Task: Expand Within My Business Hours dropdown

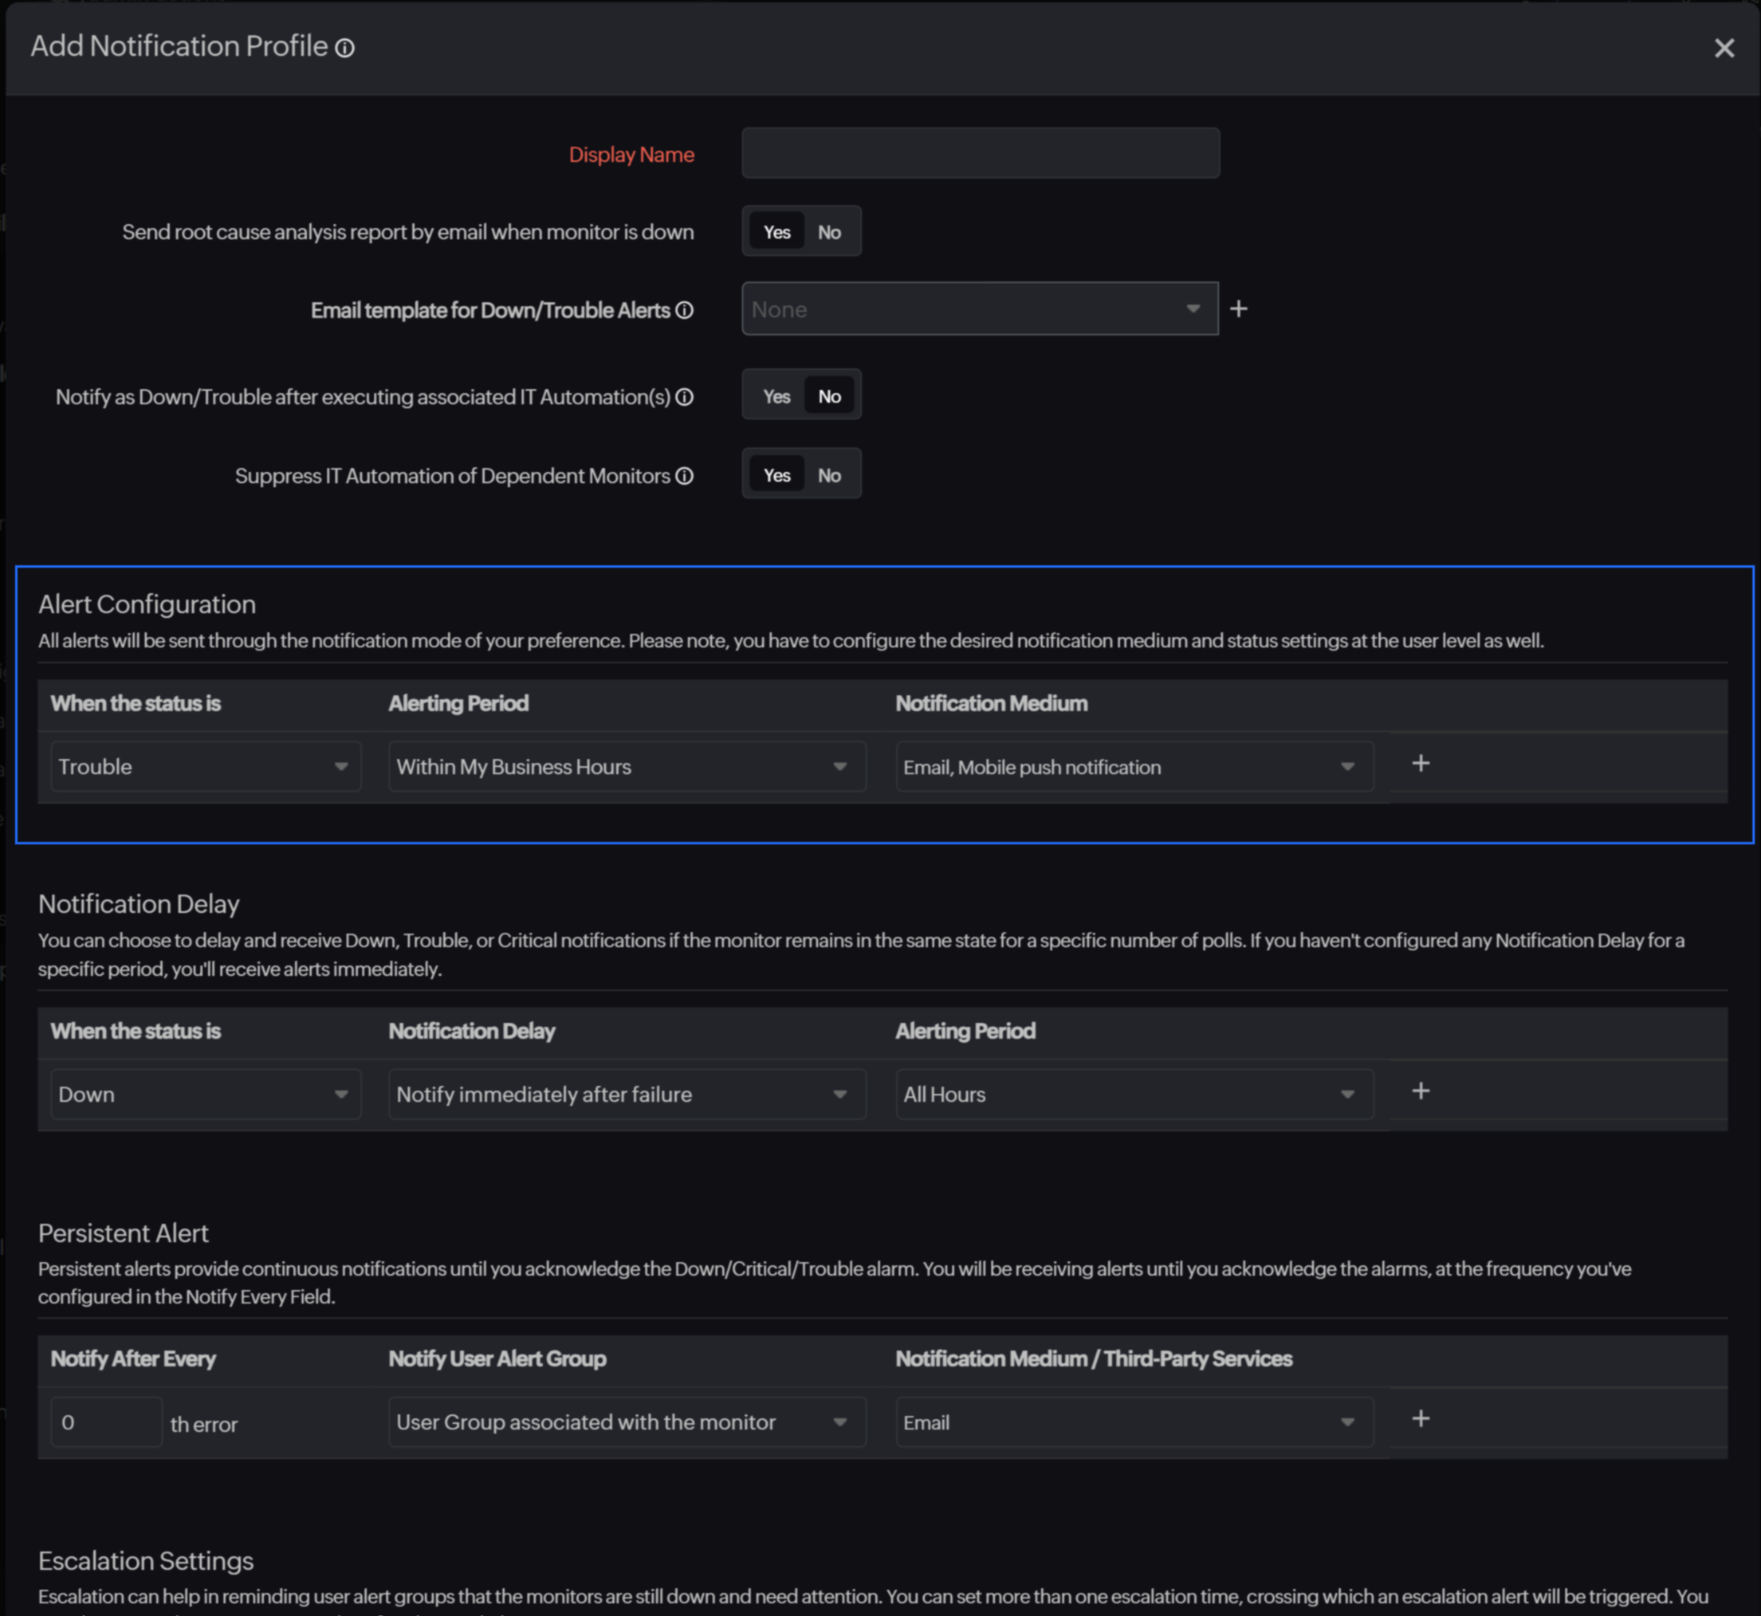Action: (x=626, y=767)
